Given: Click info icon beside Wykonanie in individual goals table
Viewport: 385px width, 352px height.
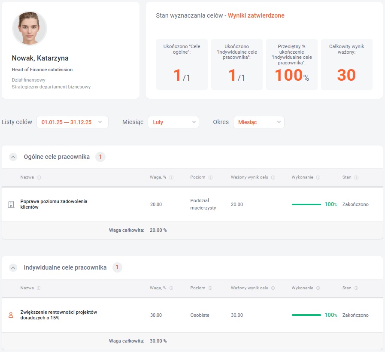Looking at the screenshot, I should pyautogui.click(x=318, y=288).
